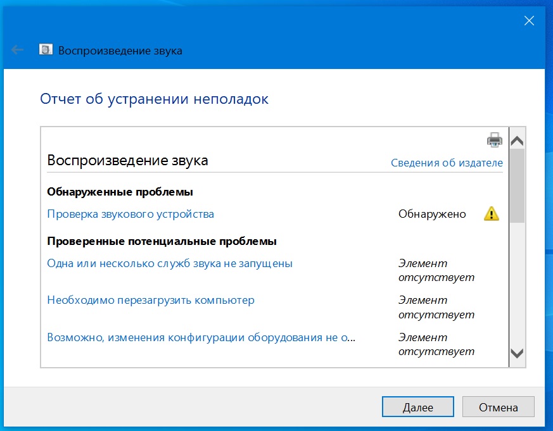This screenshot has width=553, height=431.
Task: Open Одна или несколько служб звука не запущены
Action: click(x=170, y=263)
